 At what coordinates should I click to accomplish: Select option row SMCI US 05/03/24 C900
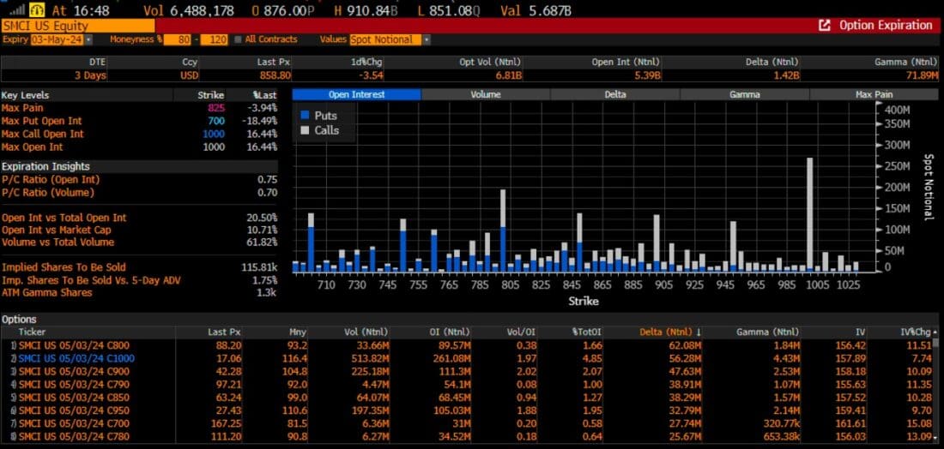point(467,372)
